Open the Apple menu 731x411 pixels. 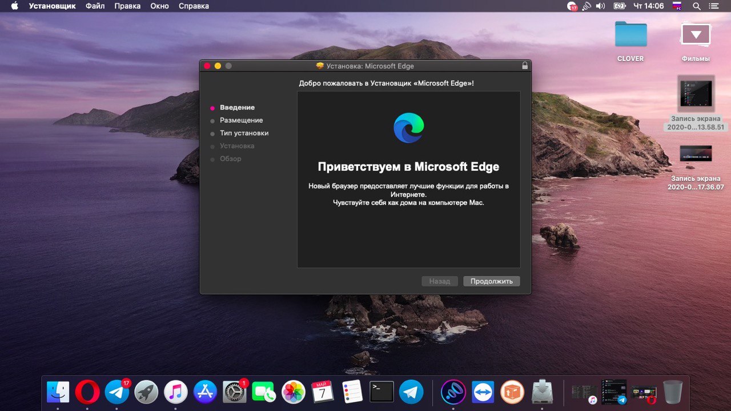tap(15, 6)
